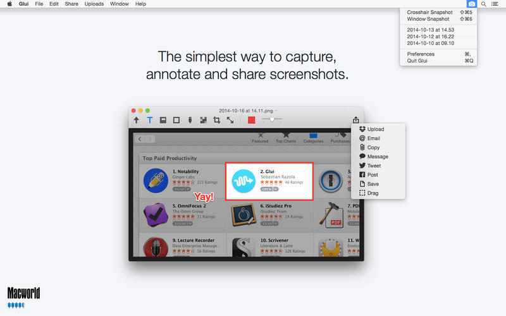Pick the marker pen tool

pyautogui.click(x=190, y=120)
